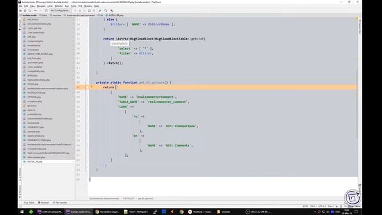Screen dimensions: 382x215
Task: Click the Search Everywhere magnifier icon
Action: [x=106, y=11]
